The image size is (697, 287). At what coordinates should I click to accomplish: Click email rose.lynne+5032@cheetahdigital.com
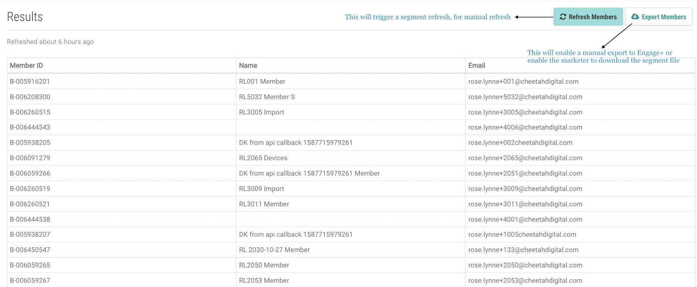coord(525,97)
